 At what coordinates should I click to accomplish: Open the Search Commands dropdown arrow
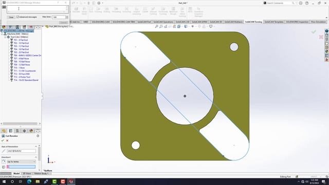point(296,3)
